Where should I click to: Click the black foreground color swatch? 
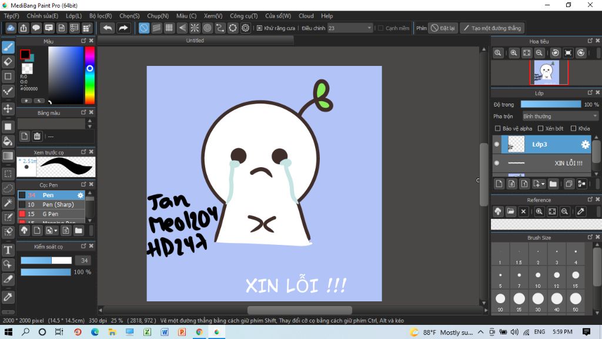click(x=25, y=55)
